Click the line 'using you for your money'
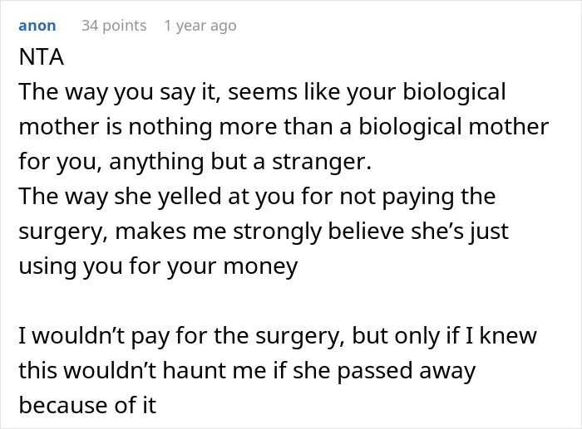The width and height of the screenshot is (582, 429). click(x=158, y=266)
